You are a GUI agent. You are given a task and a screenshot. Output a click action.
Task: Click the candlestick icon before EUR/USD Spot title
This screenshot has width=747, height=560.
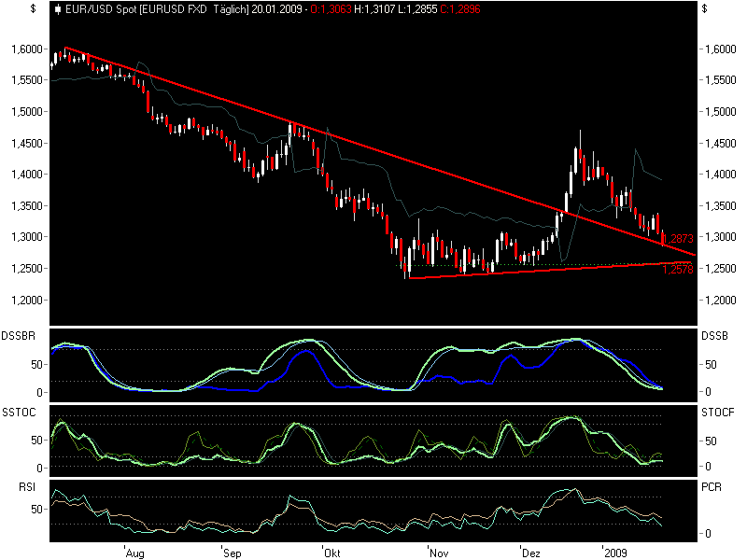tap(57, 9)
